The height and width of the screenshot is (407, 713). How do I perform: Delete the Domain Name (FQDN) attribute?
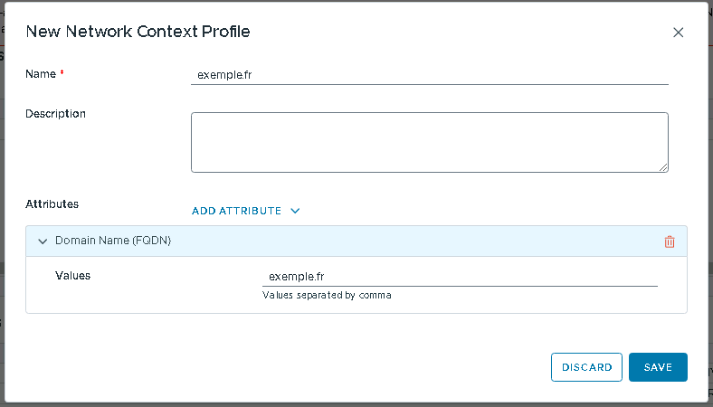click(670, 241)
